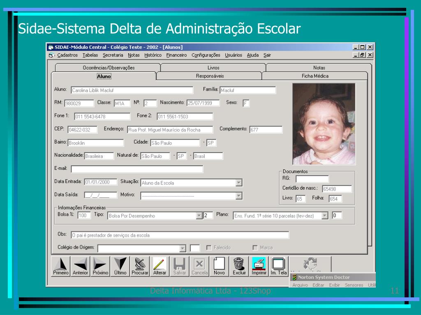The width and height of the screenshot is (421, 315).
Task: Open the Financeiro menu
Action: (x=176, y=55)
